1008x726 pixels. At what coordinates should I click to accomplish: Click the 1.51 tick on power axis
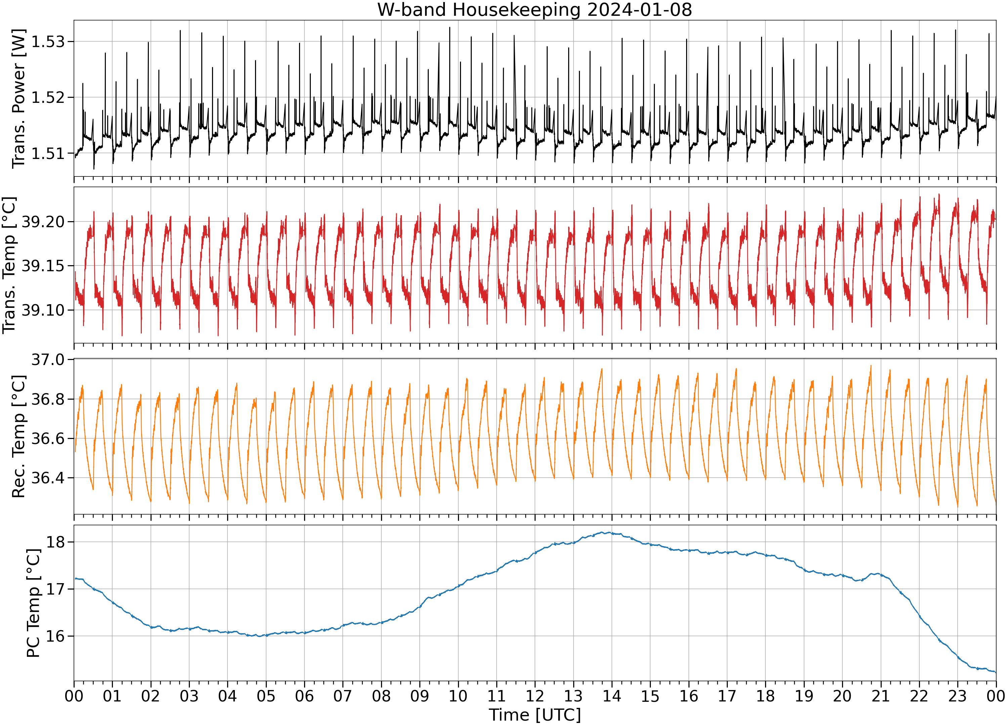48,153
